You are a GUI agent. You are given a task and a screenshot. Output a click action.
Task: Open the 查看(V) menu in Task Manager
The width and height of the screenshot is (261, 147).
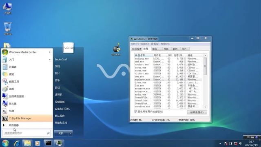click(155, 44)
